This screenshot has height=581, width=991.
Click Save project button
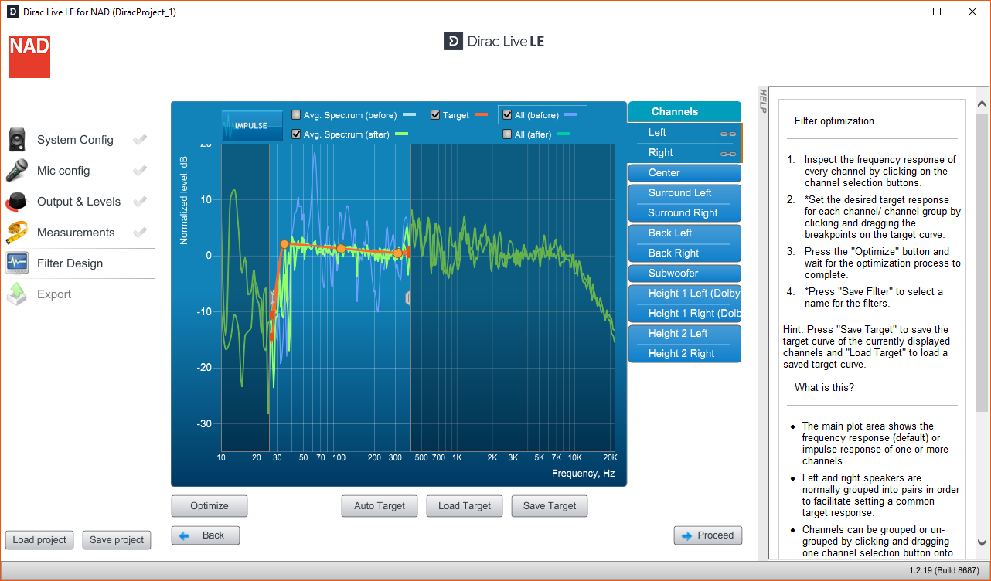117,540
